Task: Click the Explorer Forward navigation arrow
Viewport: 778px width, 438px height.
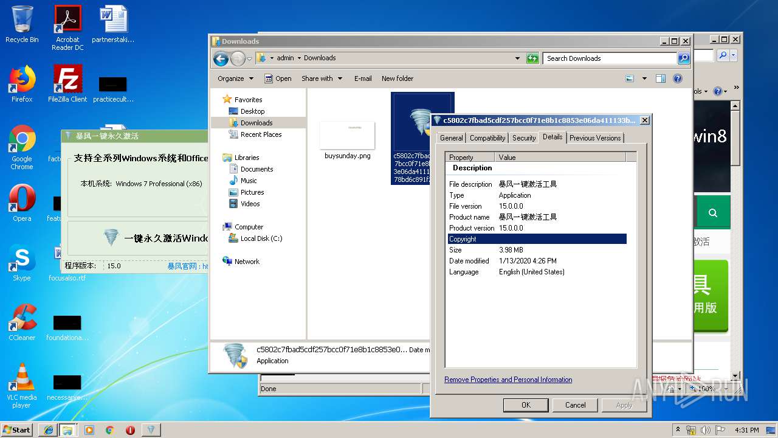Action: (x=238, y=58)
